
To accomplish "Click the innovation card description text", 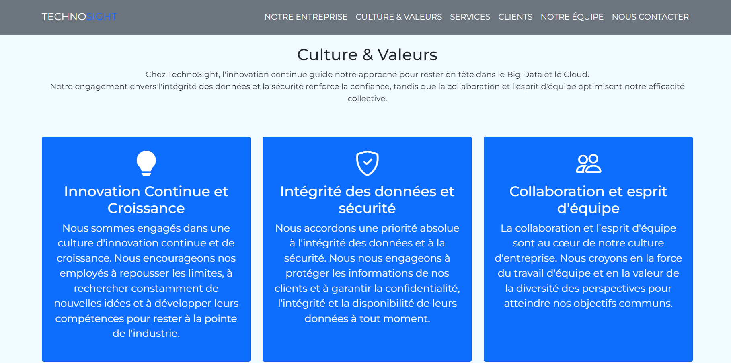I will tap(146, 281).
